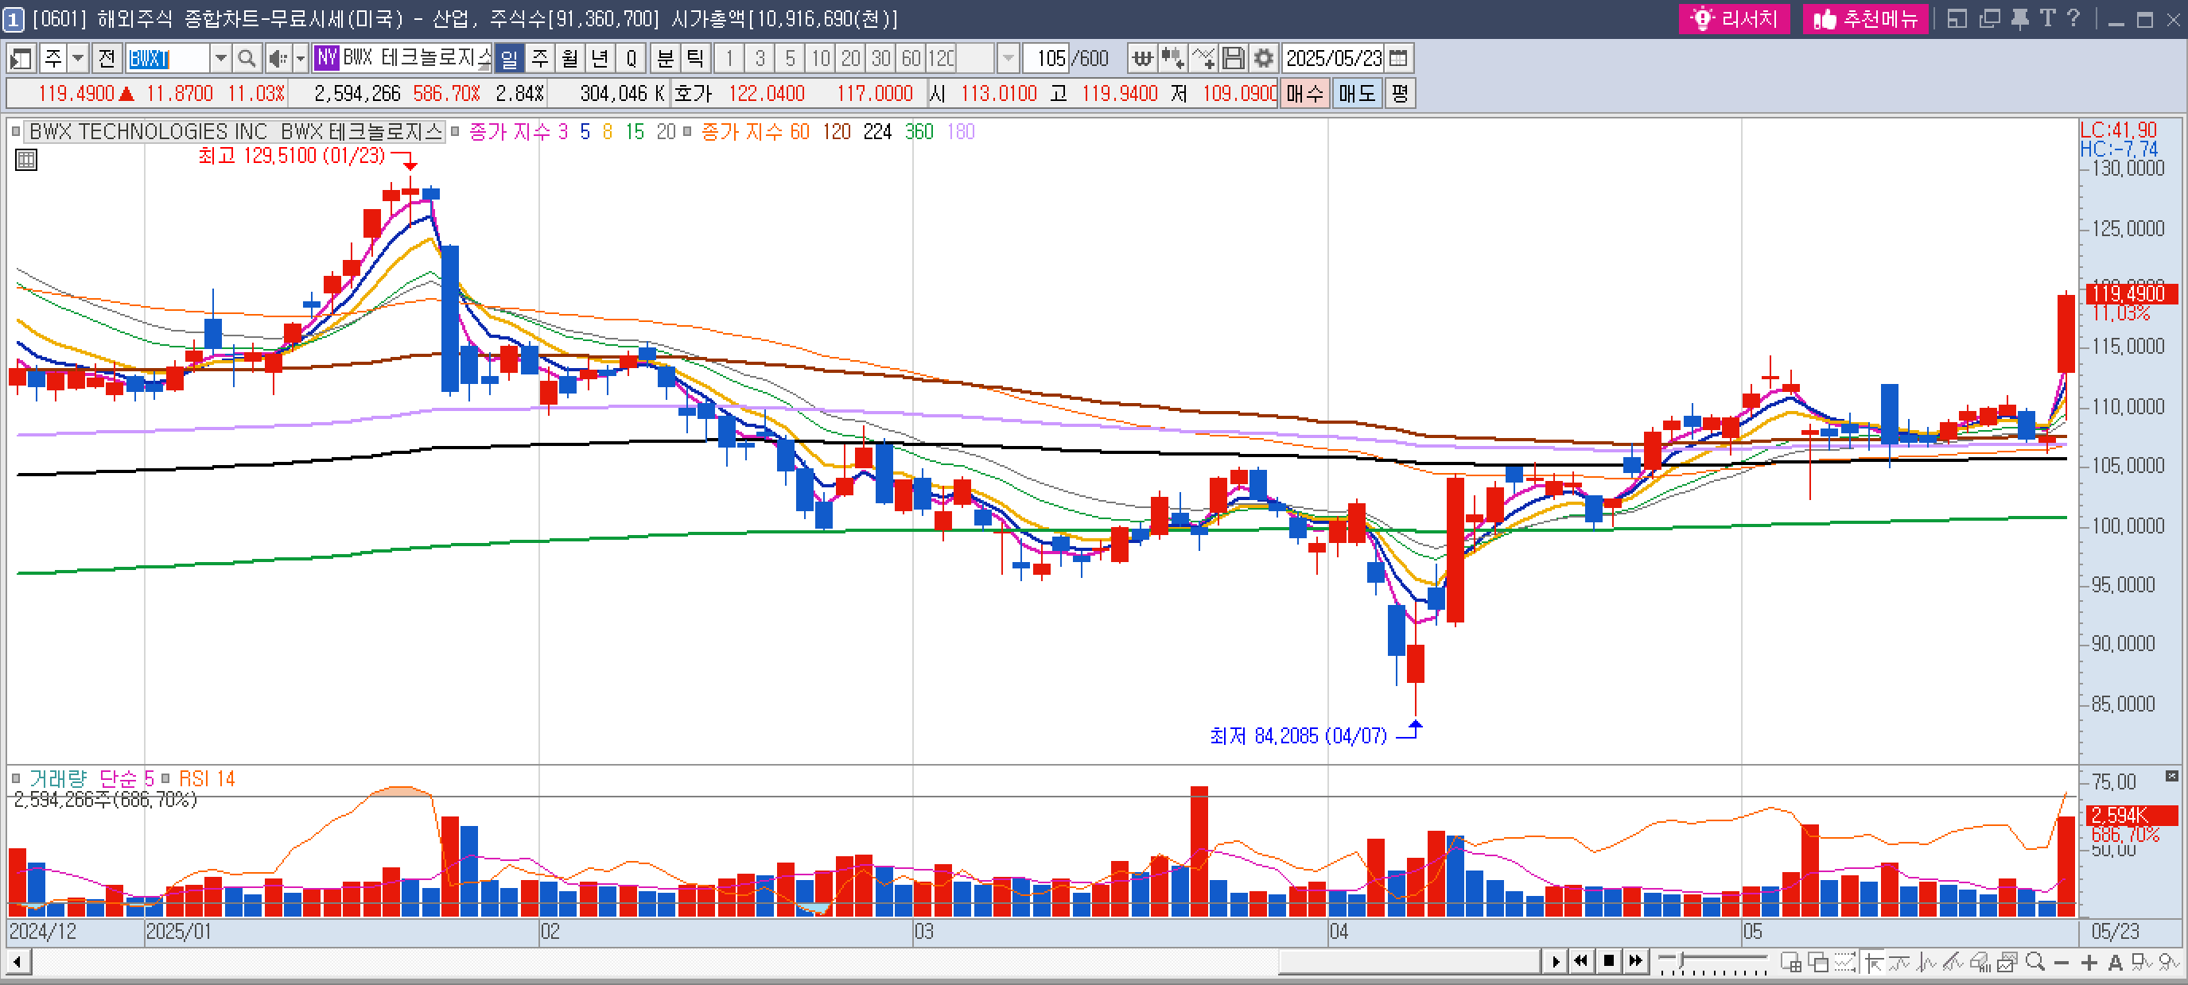Open chart settings gear icon
Viewport: 2188px width, 985px height.
click(1263, 59)
